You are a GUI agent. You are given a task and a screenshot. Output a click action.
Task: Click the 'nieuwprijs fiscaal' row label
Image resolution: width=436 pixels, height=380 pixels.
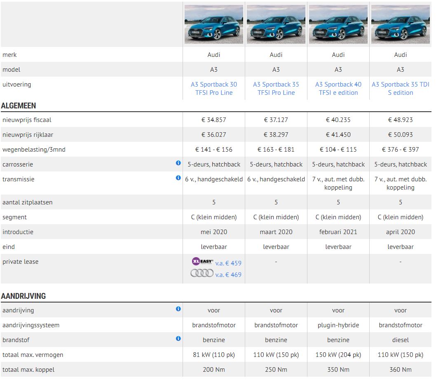(27, 120)
